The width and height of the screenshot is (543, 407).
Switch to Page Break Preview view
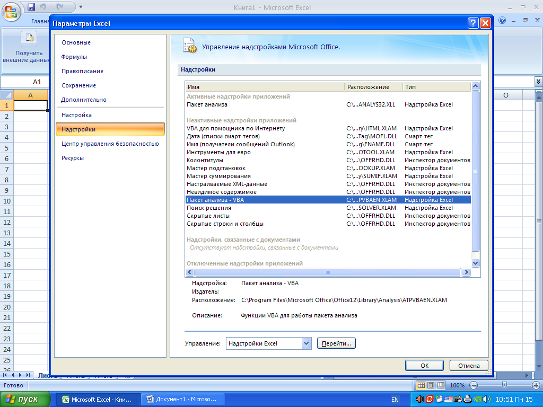pos(441,385)
